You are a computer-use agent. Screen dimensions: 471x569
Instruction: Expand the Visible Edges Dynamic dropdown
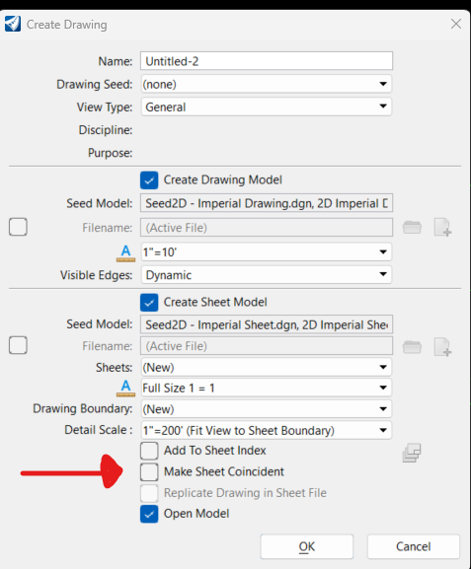[267, 275]
